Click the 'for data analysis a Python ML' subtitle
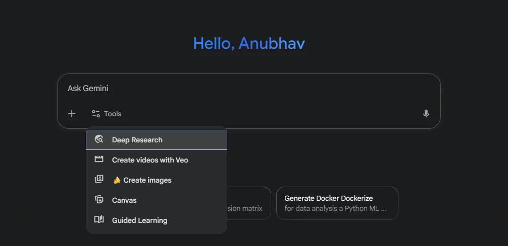This screenshot has width=508, height=246. coord(335,209)
